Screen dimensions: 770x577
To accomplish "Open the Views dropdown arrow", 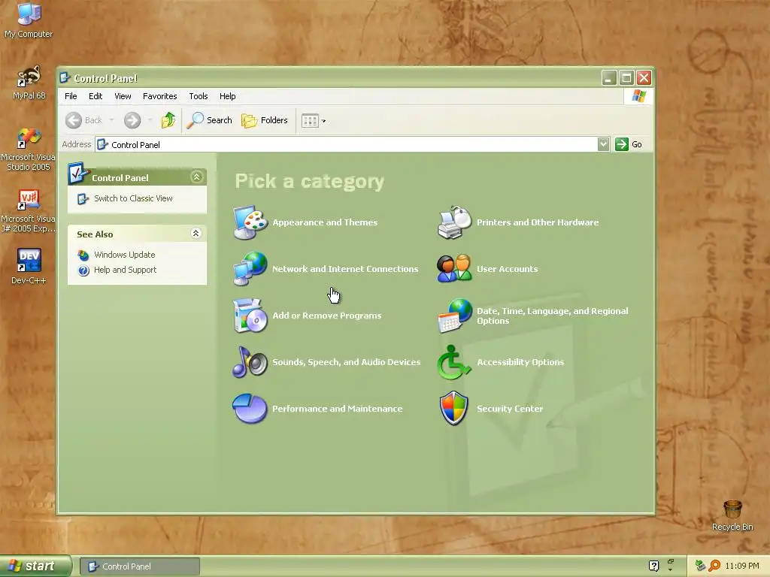I will [x=323, y=121].
